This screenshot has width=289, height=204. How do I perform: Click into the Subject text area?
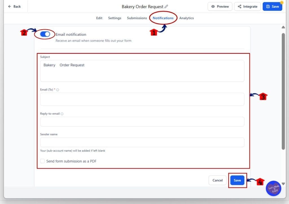142,71
